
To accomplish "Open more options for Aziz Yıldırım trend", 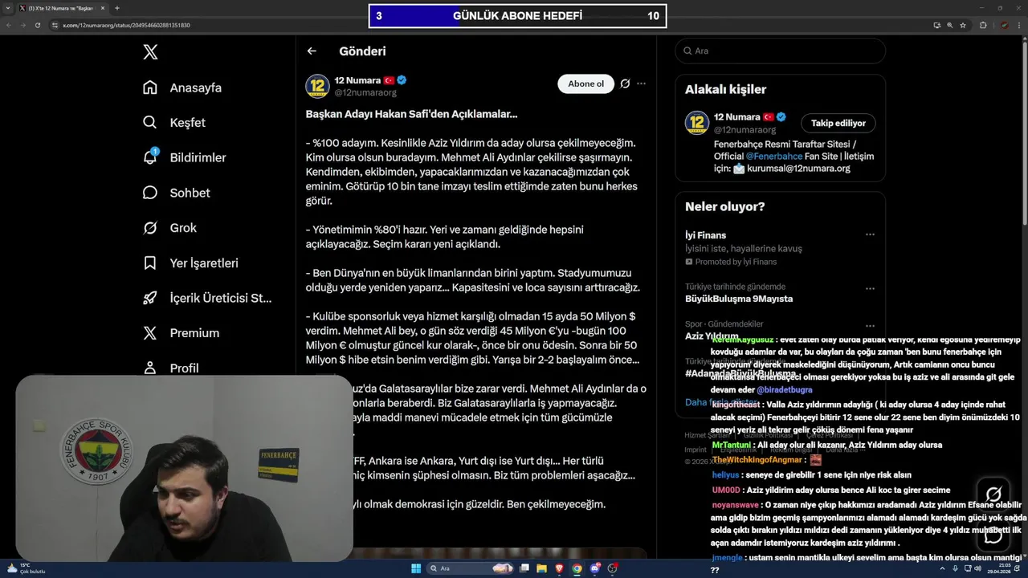I will [870, 326].
